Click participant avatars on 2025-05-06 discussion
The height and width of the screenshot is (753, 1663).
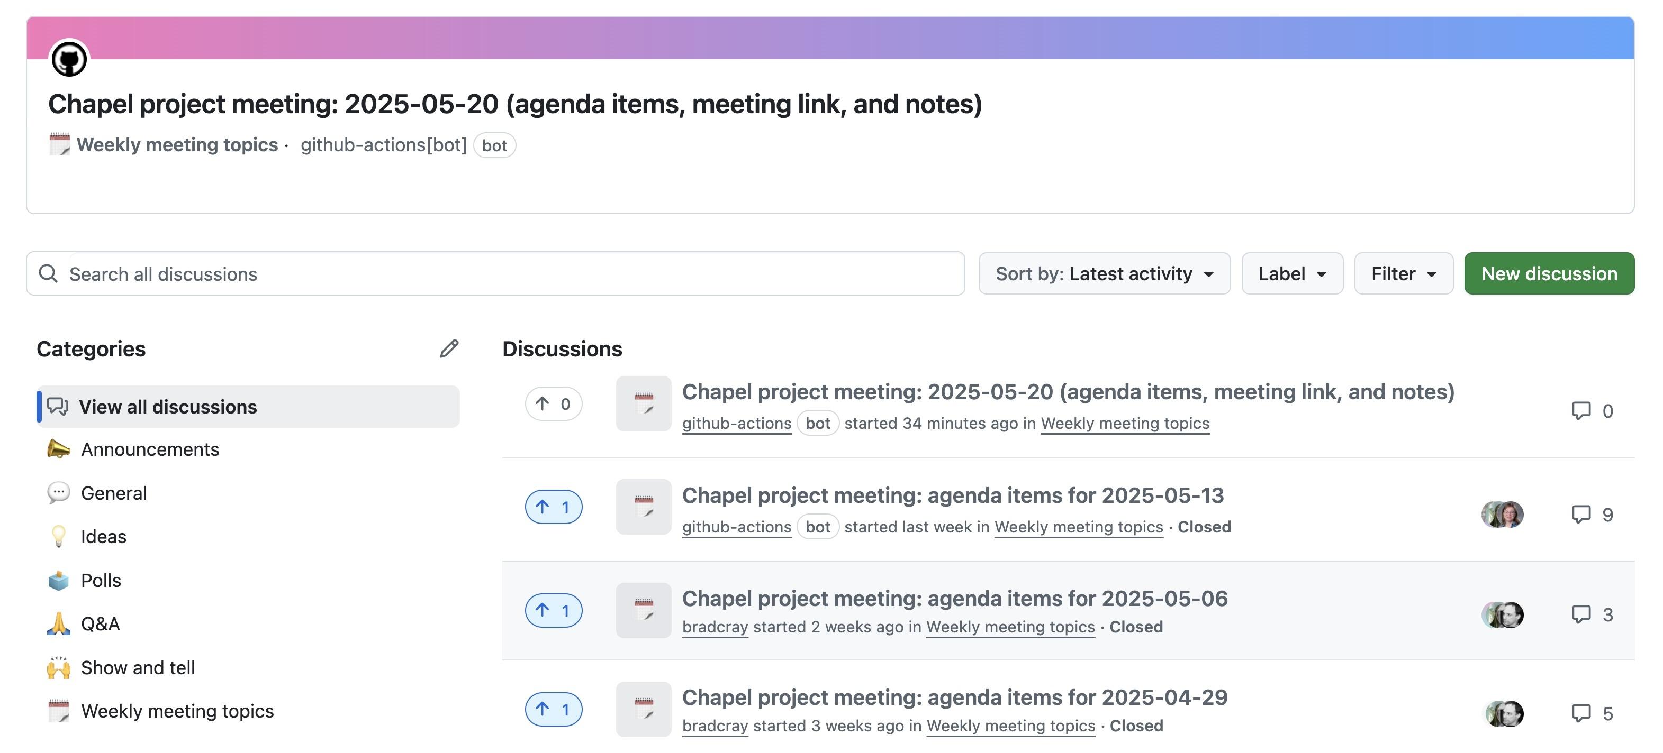1502,614
